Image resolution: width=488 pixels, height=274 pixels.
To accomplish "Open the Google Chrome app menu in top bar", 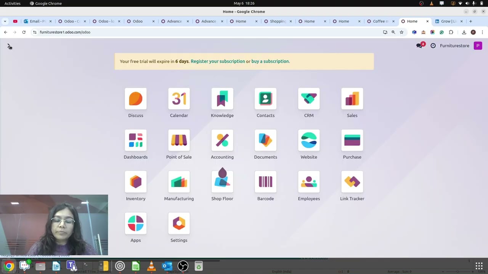I will click(46, 3).
